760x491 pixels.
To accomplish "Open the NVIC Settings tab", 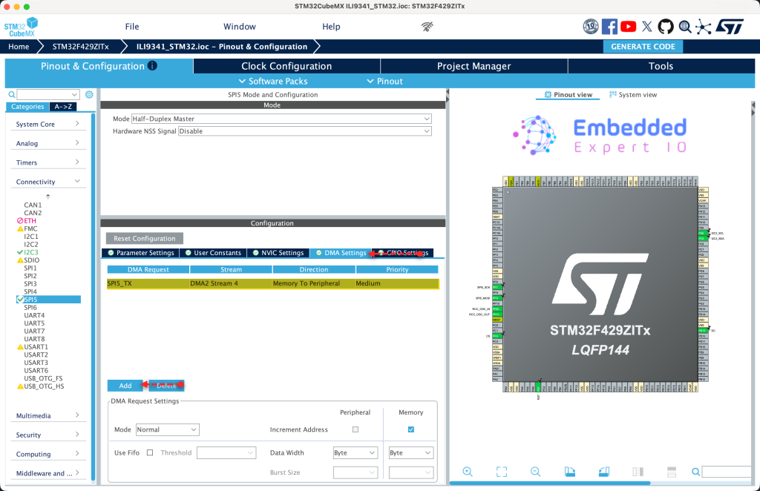I will tap(278, 253).
